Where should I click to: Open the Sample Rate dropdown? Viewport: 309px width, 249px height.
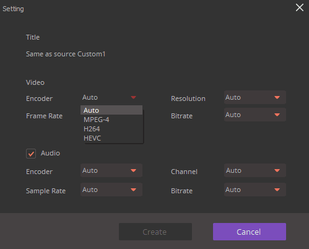pyautogui.click(x=111, y=190)
